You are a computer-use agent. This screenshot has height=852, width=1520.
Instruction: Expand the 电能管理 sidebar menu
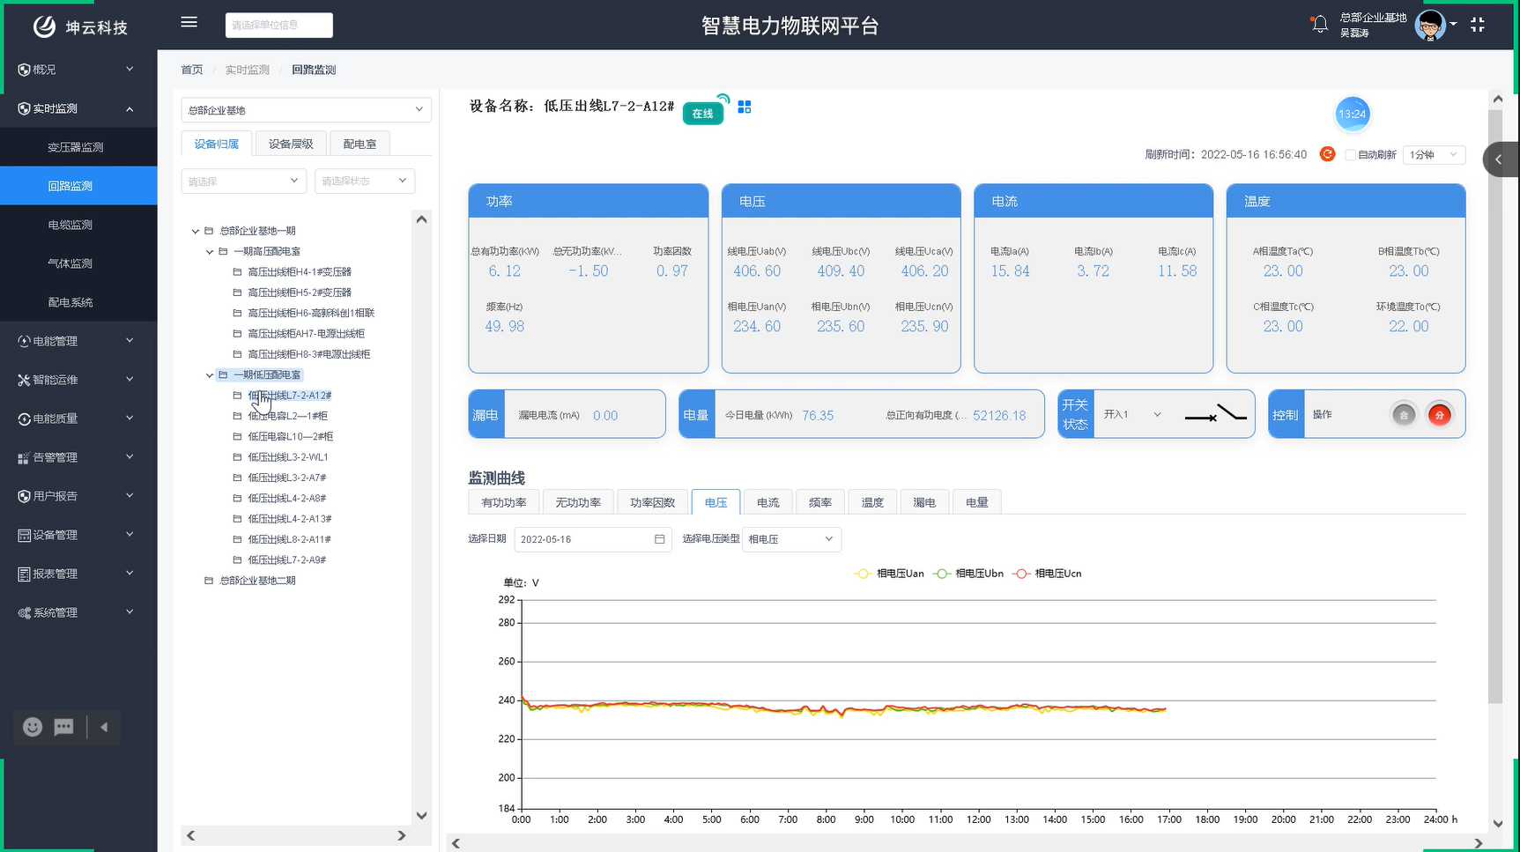pyautogui.click(x=78, y=341)
